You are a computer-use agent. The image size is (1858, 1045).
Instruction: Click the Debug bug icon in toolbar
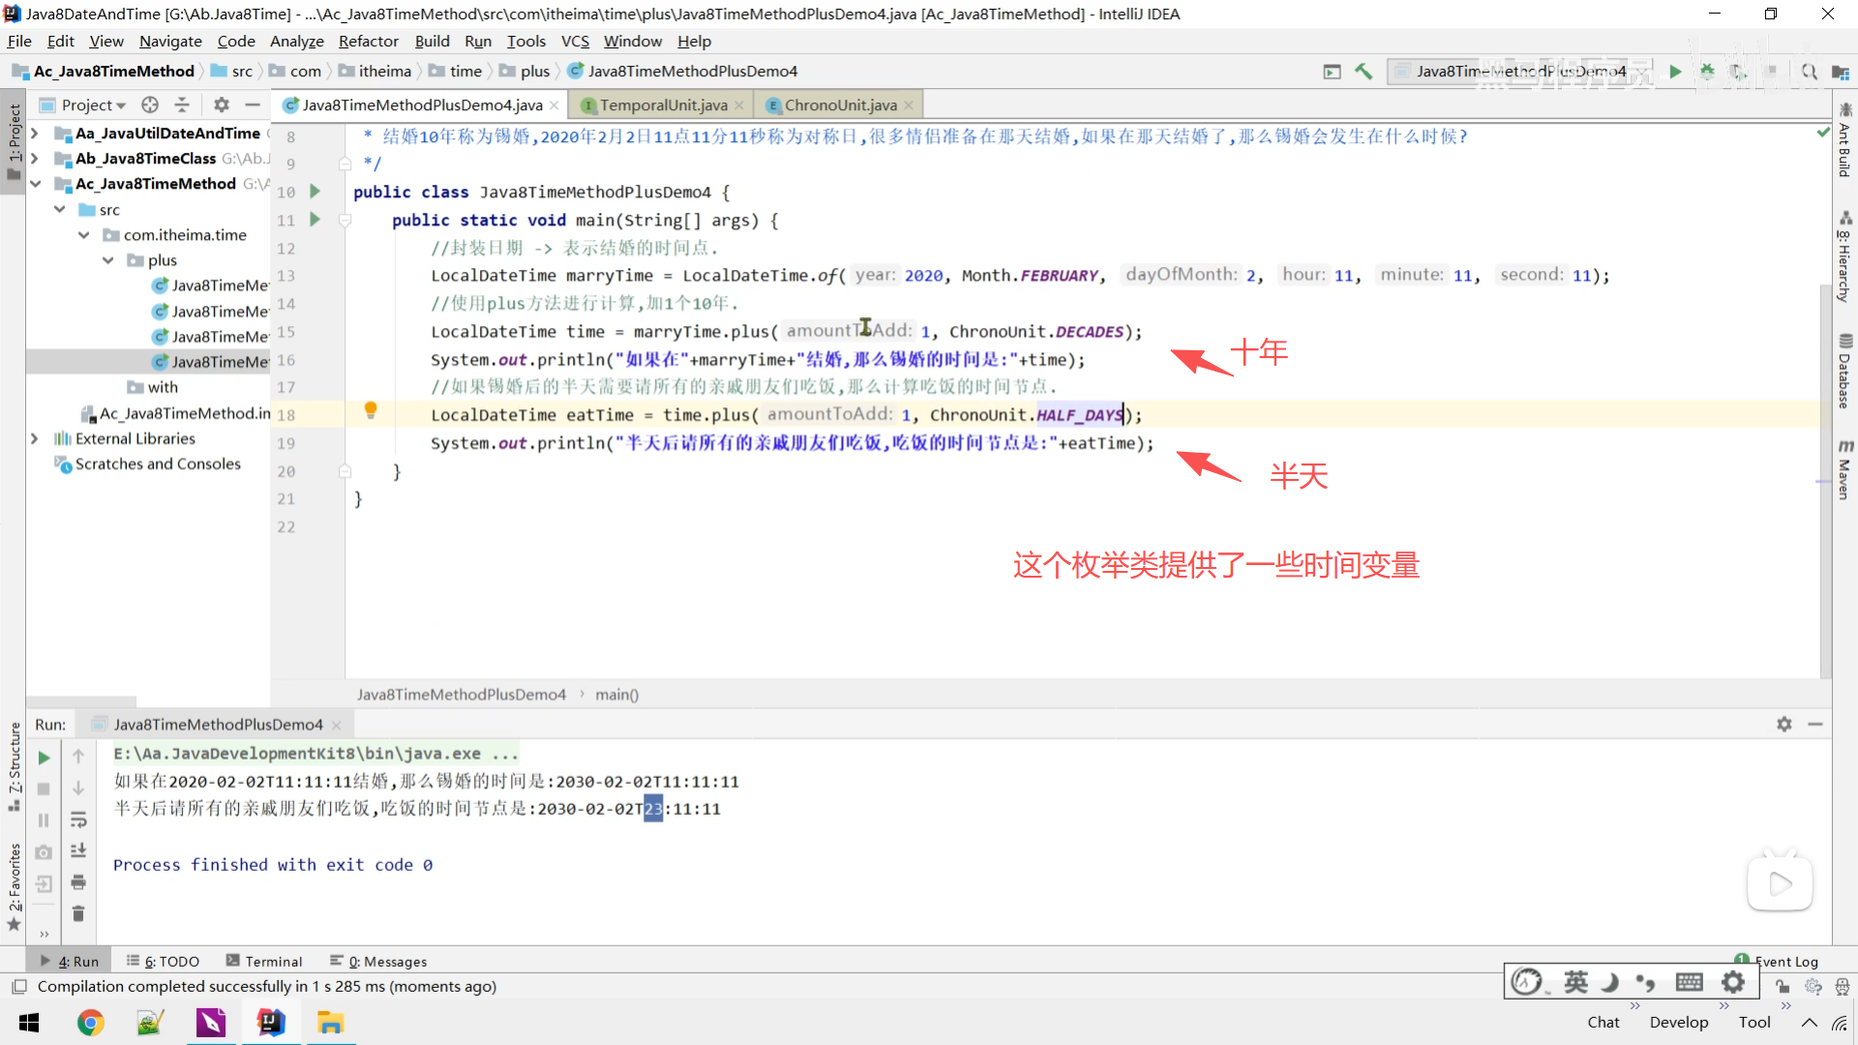tap(1707, 71)
